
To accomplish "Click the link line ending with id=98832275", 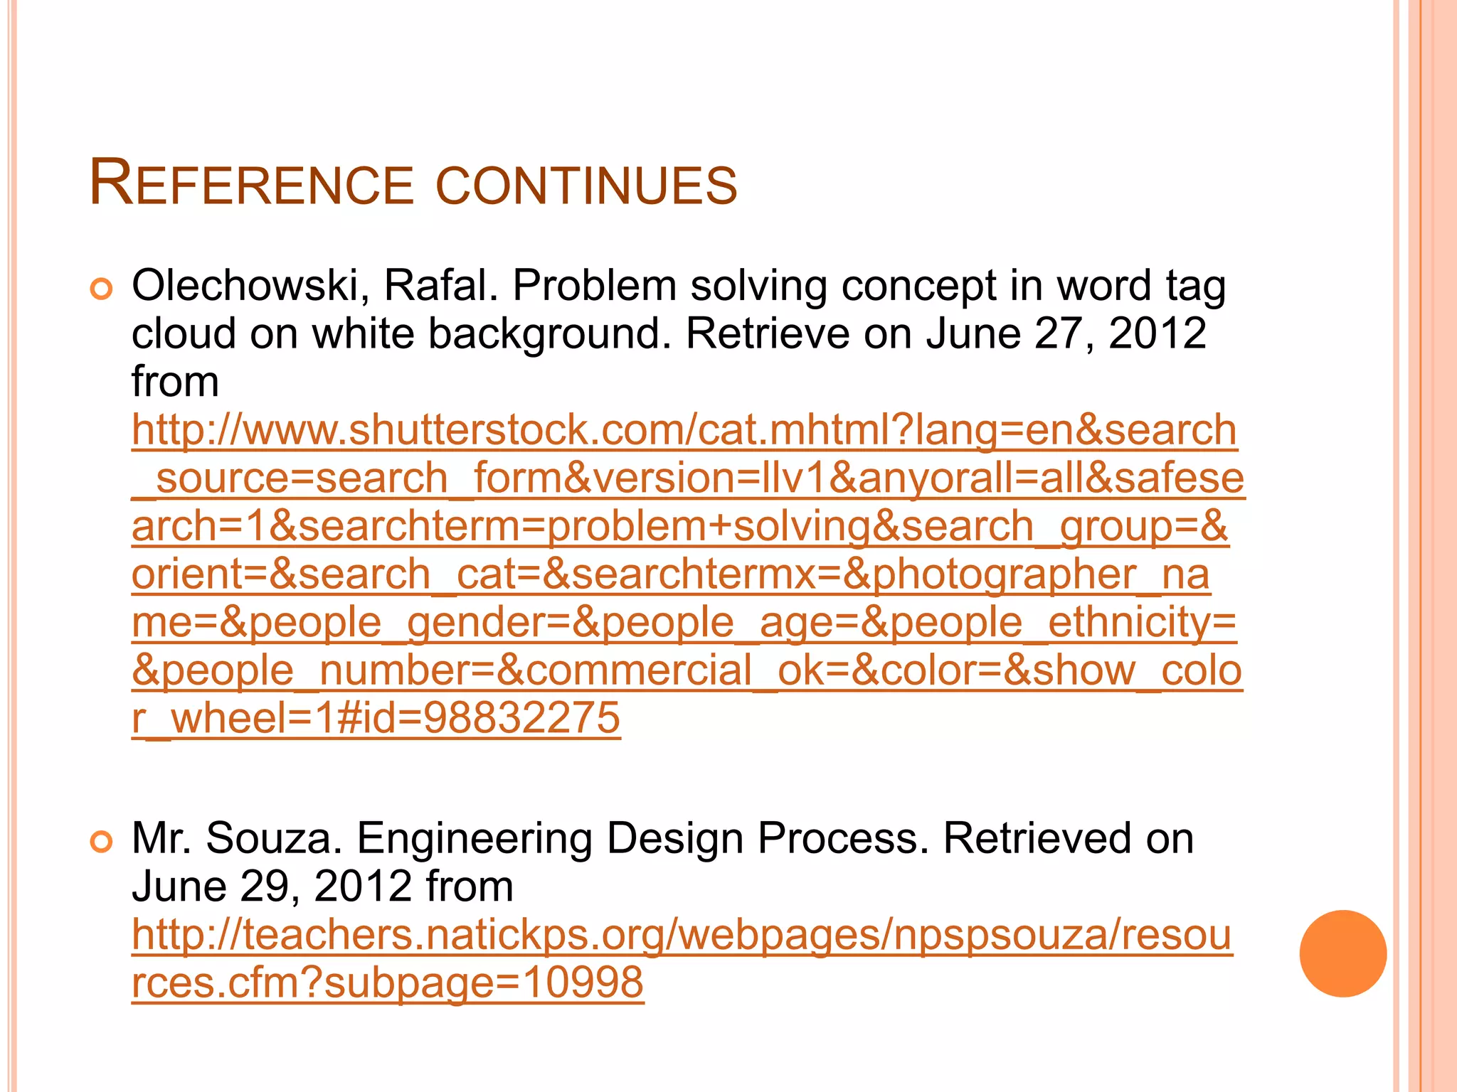I will (x=376, y=718).
